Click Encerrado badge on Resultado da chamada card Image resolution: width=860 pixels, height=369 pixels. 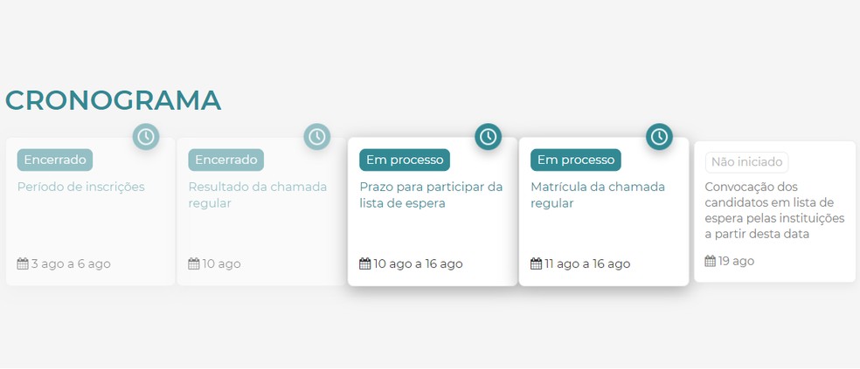[226, 160]
